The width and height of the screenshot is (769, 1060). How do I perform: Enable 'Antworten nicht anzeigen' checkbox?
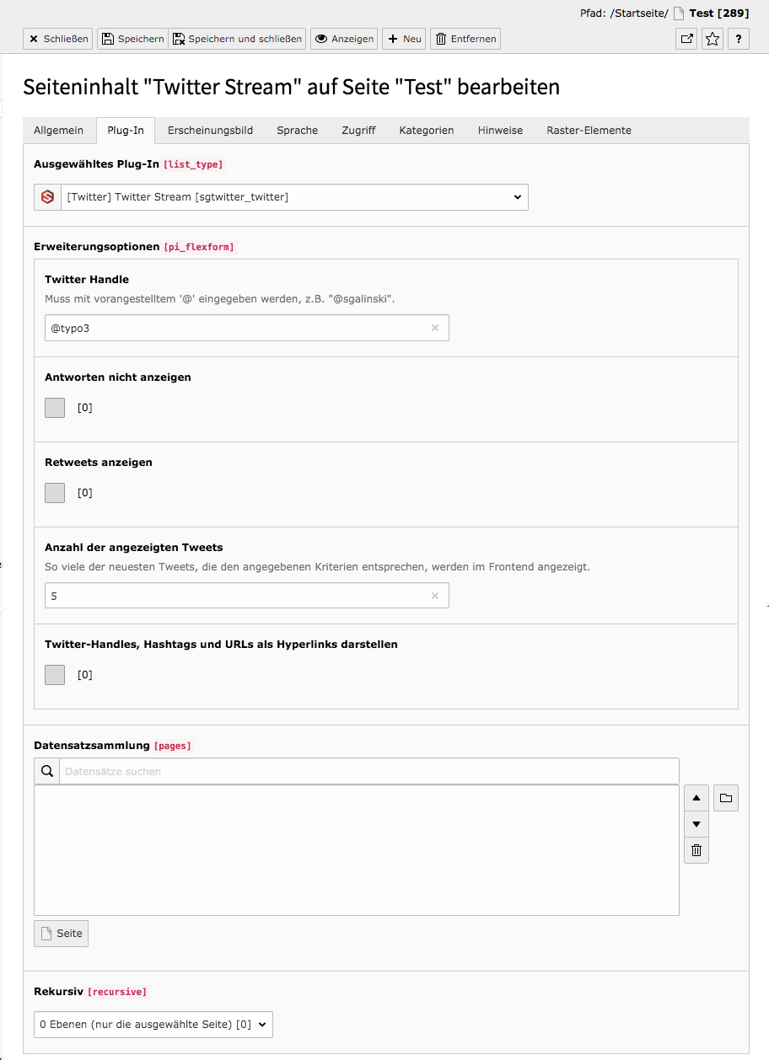(55, 408)
